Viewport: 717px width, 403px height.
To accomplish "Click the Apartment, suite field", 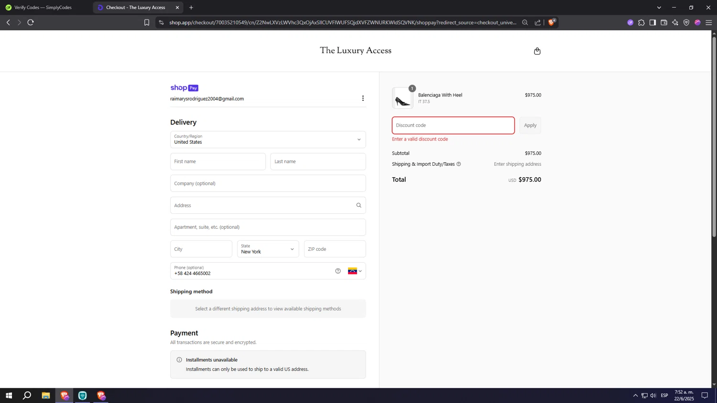I will click(268, 227).
